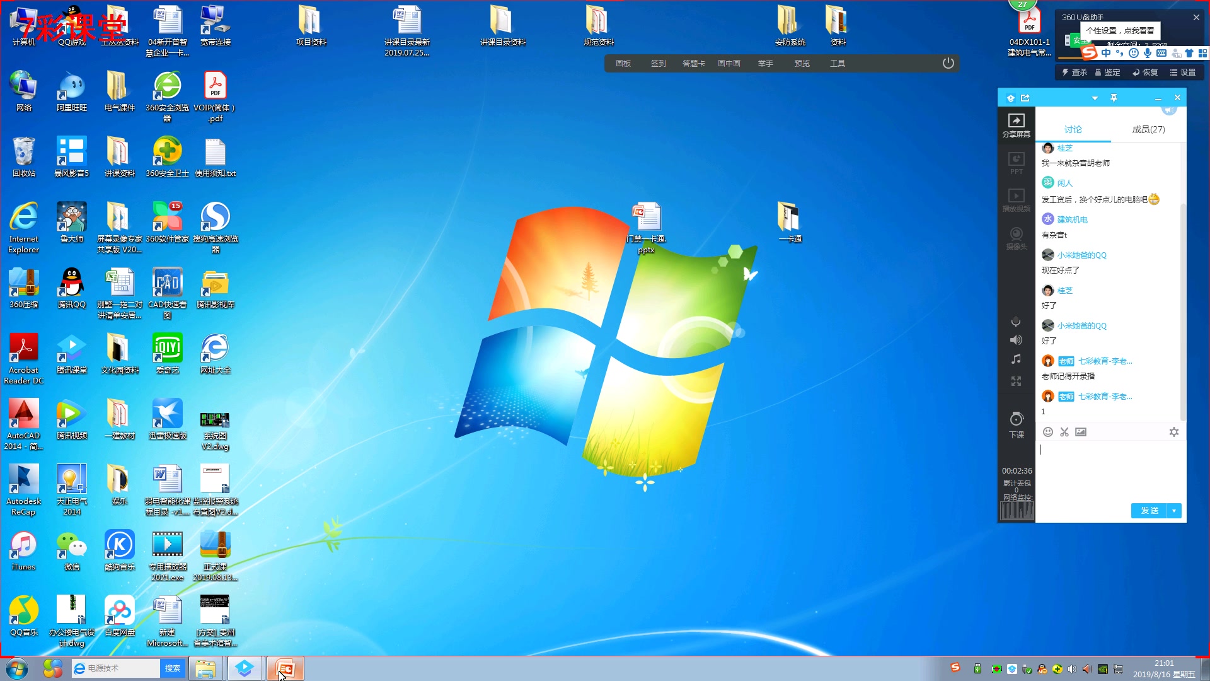Select the 门禁一卡通.pptx file on desktop
Viewport: 1210px width, 681px height.
click(x=647, y=228)
